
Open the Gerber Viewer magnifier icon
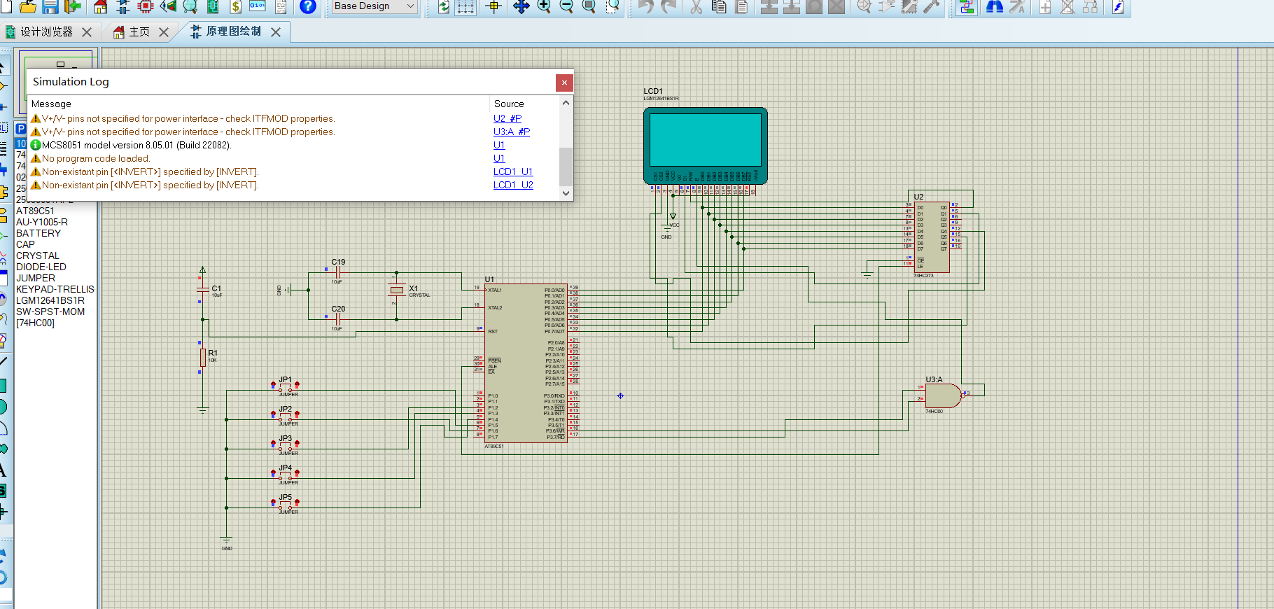point(190,7)
